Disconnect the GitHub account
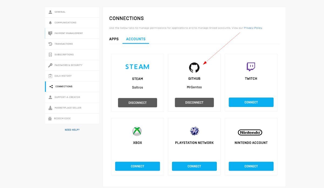This screenshot has width=324, height=188. [x=194, y=102]
